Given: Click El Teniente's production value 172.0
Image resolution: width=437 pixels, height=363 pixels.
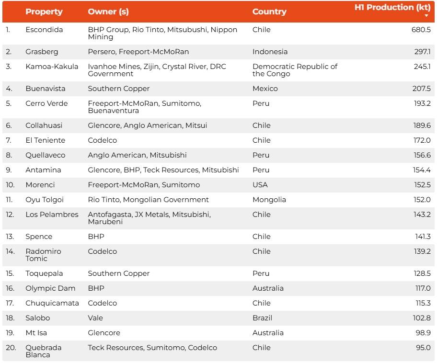Looking at the screenshot, I should point(422,140).
